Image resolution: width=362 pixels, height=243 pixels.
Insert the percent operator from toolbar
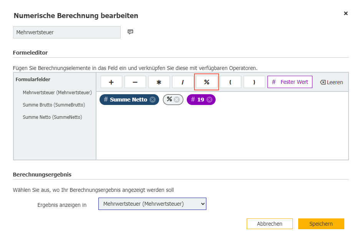coord(207,82)
